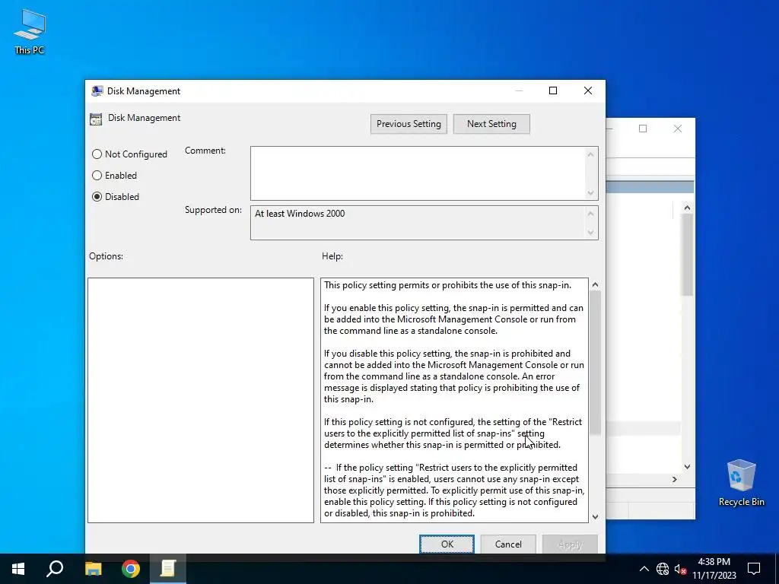This screenshot has width=779, height=584.
Task: Activate the Group Policy Editor taskbar icon
Action: (168, 569)
